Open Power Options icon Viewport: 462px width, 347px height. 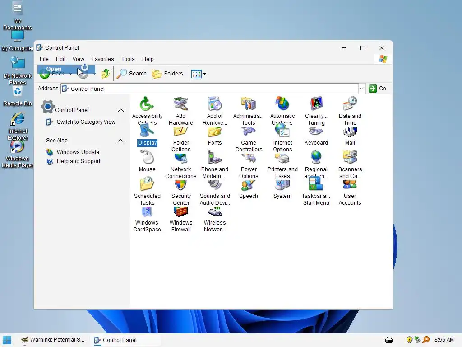click(x=249, y=158)
